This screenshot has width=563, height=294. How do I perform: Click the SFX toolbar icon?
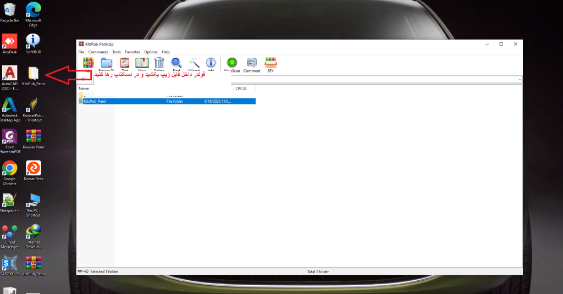point(271,63)
